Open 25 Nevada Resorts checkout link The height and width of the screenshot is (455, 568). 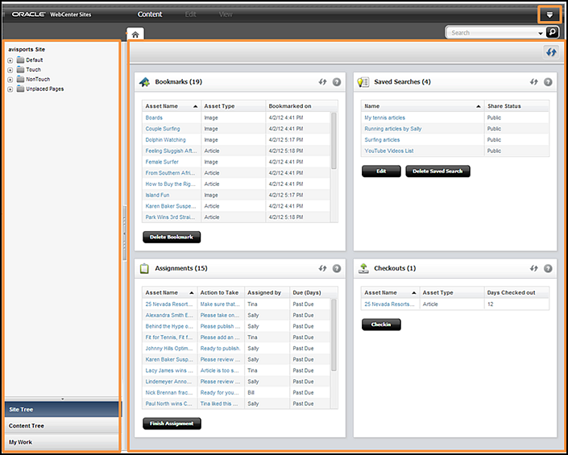(x=389, y=304)
